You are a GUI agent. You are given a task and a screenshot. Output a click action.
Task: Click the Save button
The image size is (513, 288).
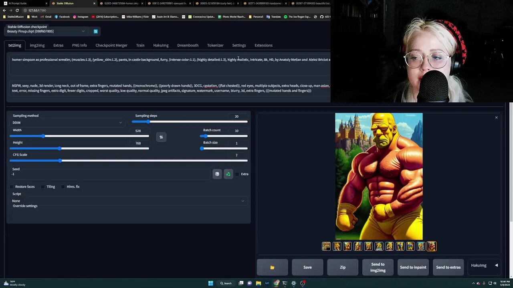[307, 267]
